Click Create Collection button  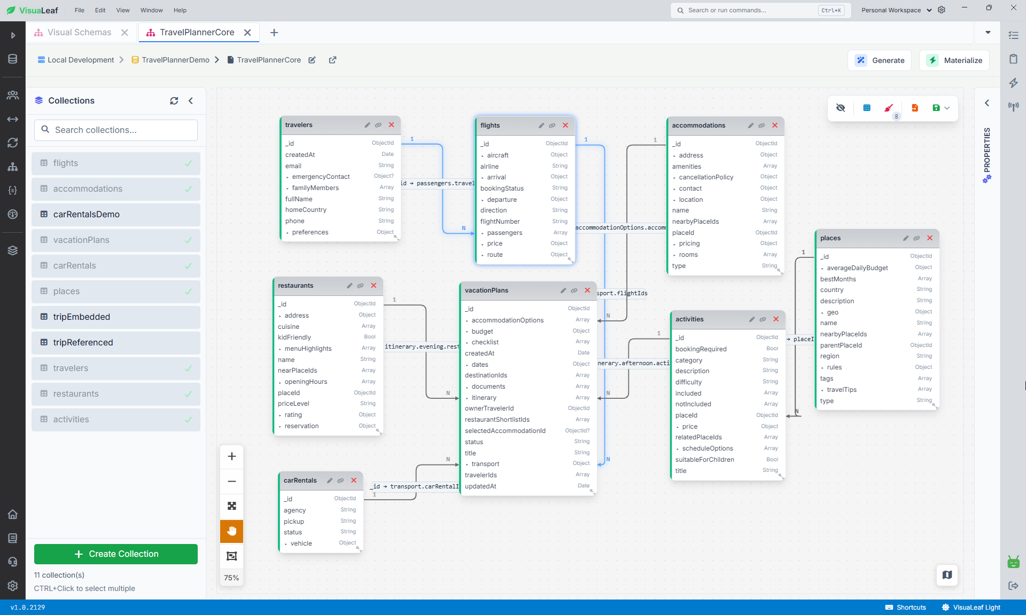click(116, 554)
